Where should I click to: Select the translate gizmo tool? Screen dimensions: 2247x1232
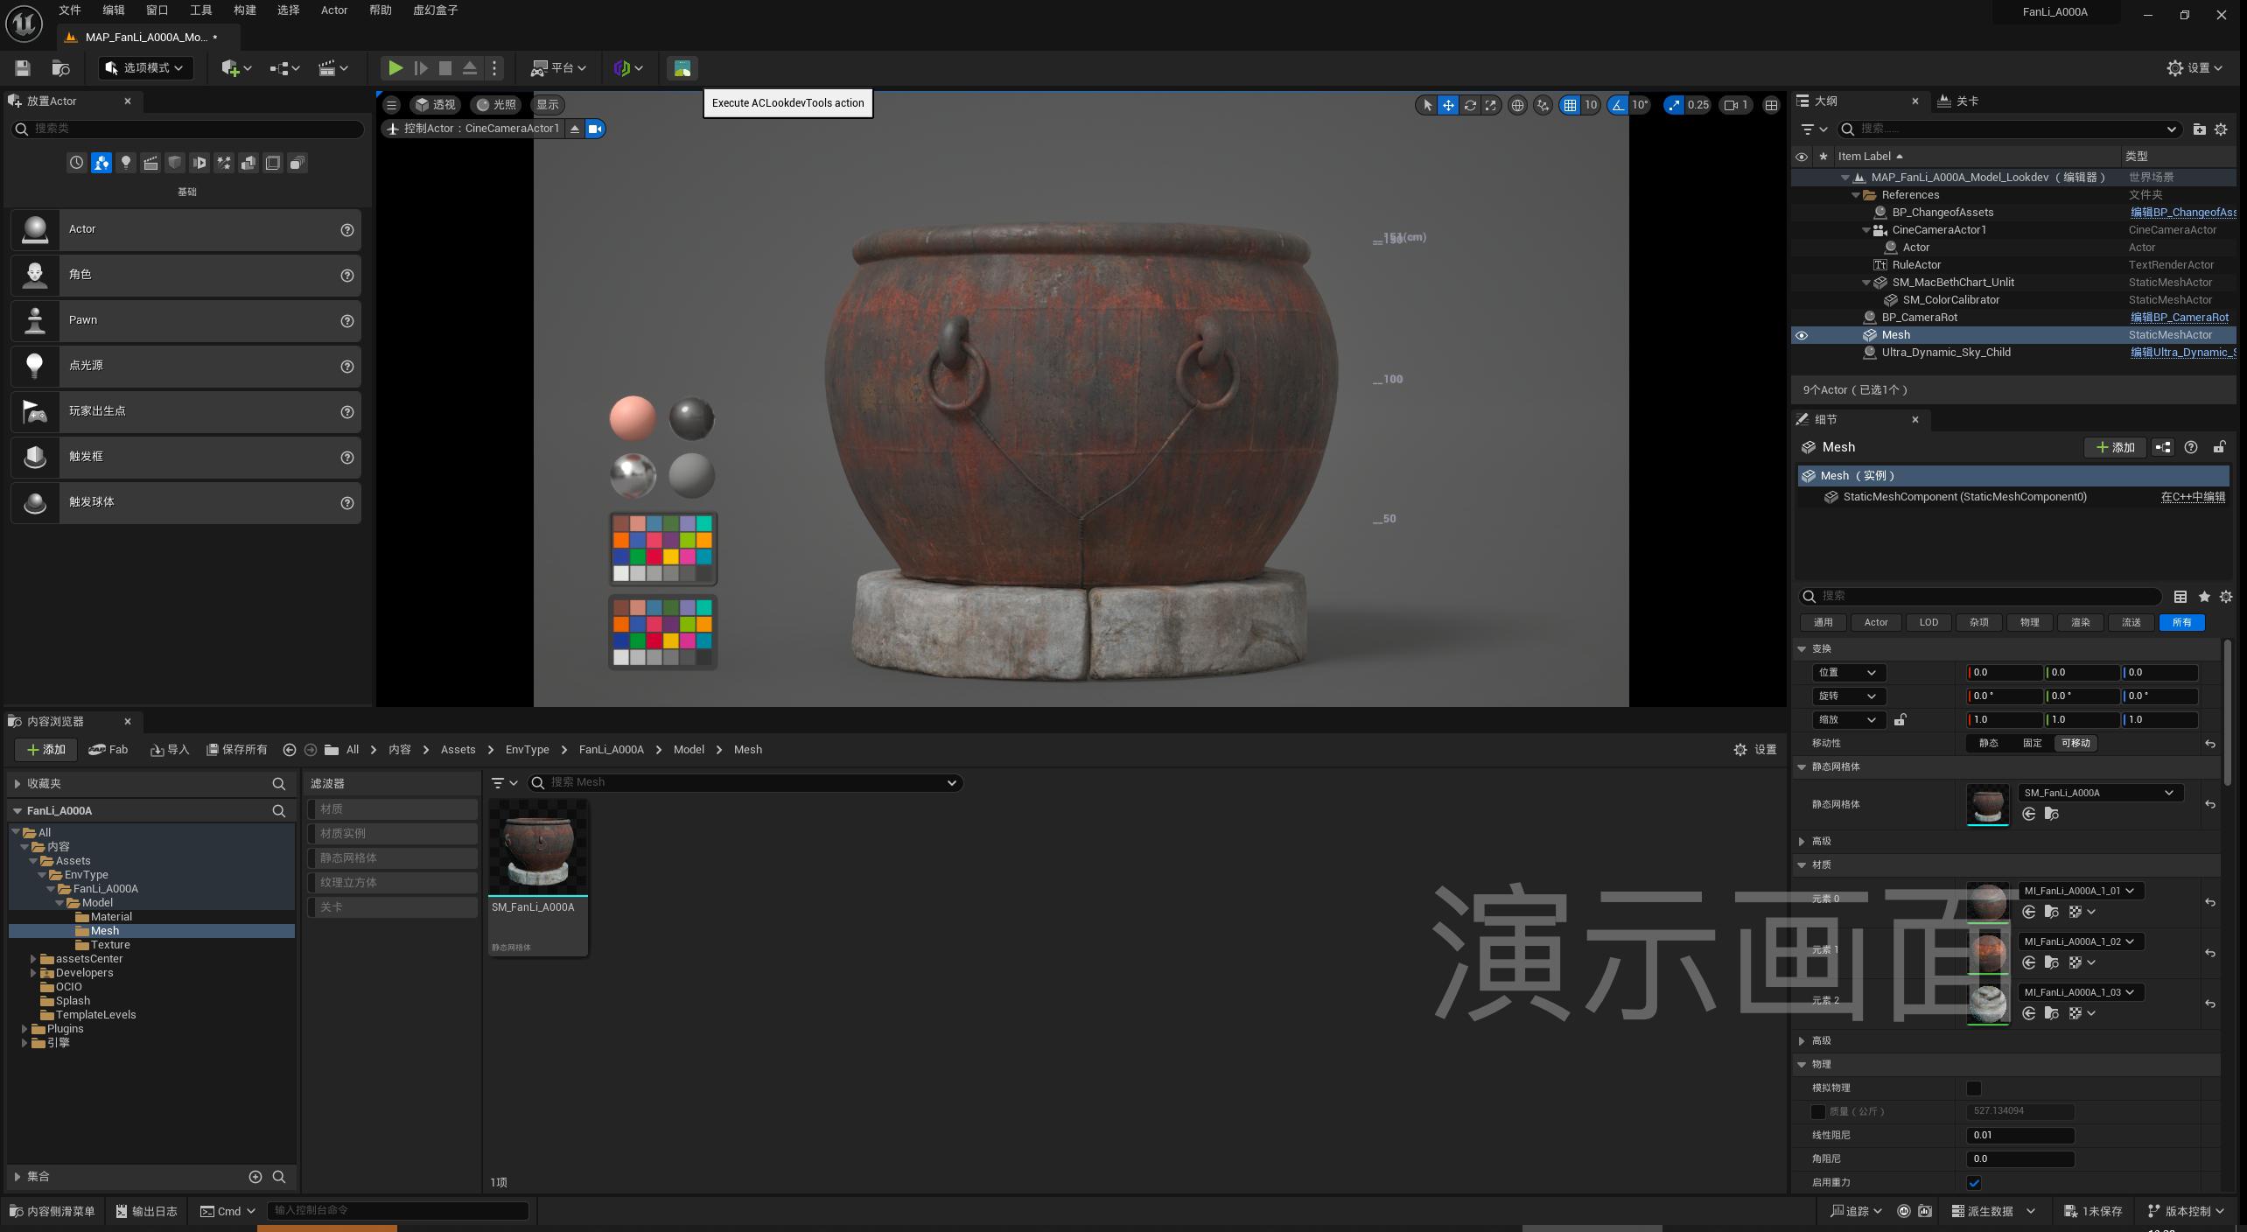[x=1448, y=105]
